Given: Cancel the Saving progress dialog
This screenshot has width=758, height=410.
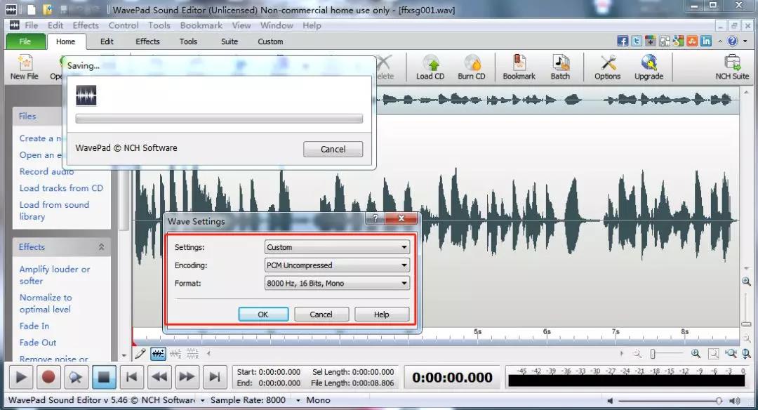Looking at the screenshot, I should click(x=333, y=150).
